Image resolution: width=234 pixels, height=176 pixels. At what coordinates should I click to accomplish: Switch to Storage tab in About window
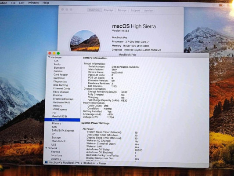tap(122, 10)
